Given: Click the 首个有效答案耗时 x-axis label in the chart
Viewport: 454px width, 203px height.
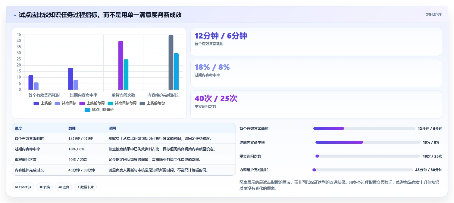Looking at the screenshot, I should click(x=44, y=95).
